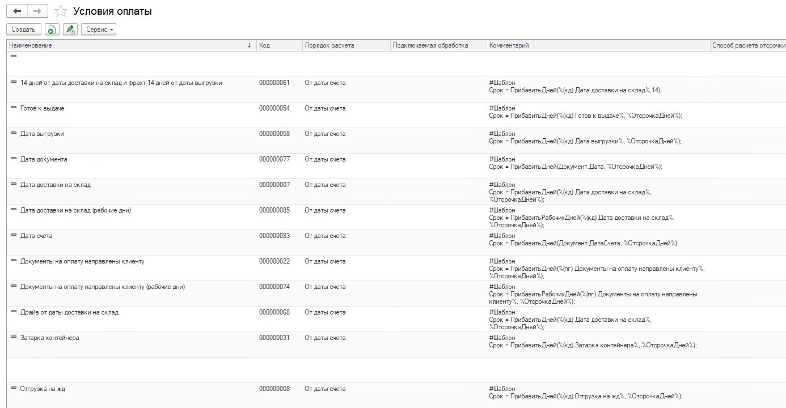The height and width of the screenshot is (408, 786).
Task: Select the Дата счета name
Action: click(36, 236)
